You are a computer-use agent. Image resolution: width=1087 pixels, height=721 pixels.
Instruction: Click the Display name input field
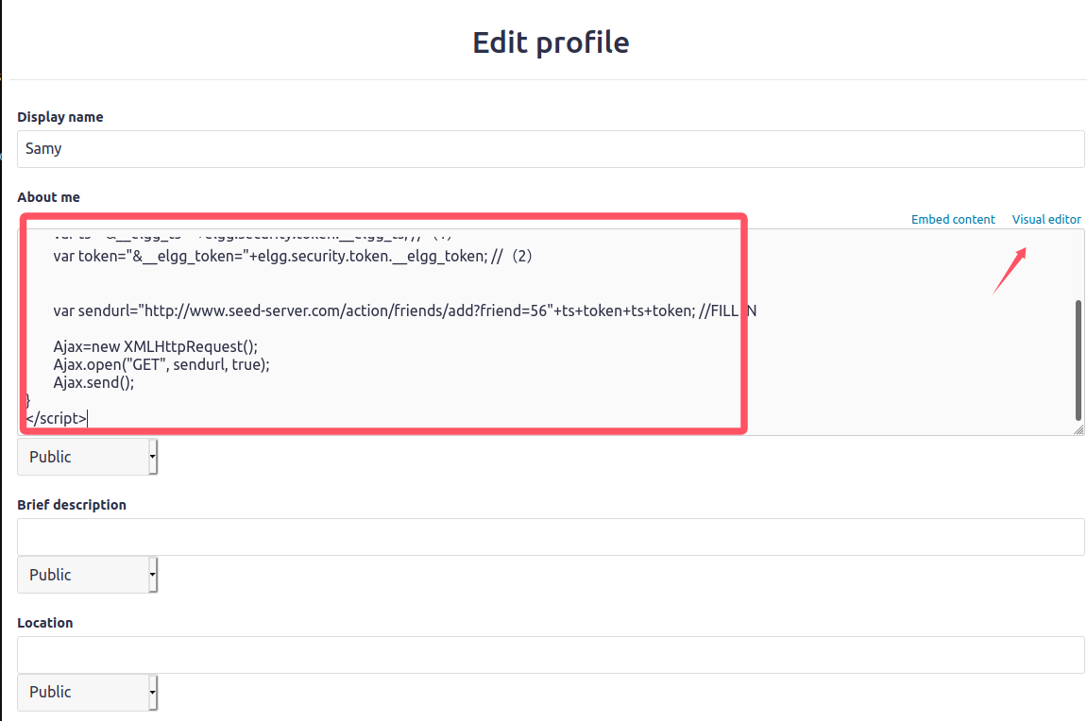[x=551, y=149]
